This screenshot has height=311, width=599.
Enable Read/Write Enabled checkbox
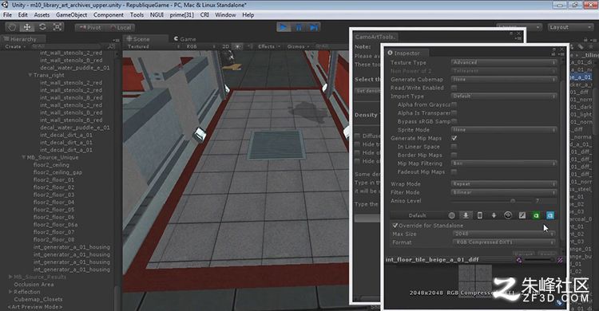(454, 88)
